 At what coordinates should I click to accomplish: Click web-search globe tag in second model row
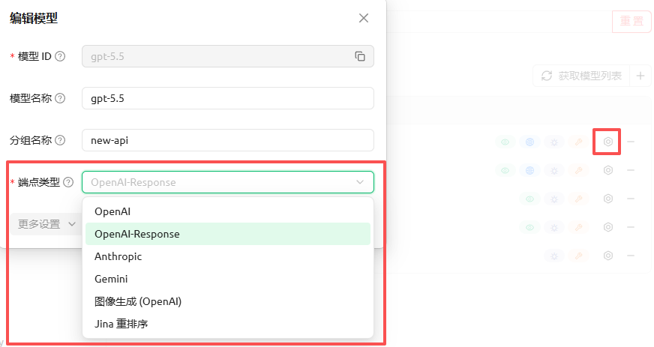click(x=529, y=170)
